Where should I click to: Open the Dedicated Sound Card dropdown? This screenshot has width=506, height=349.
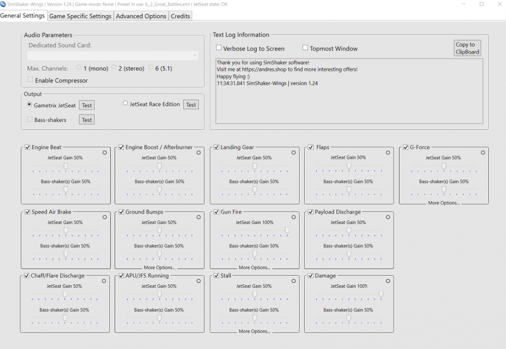coord(112,56)
